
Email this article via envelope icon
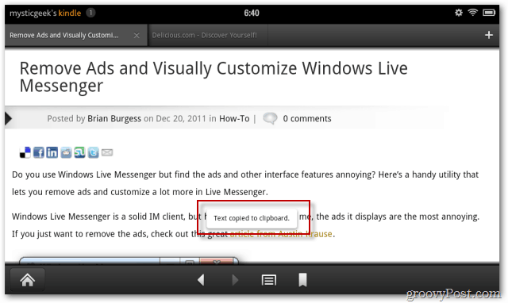107,152
